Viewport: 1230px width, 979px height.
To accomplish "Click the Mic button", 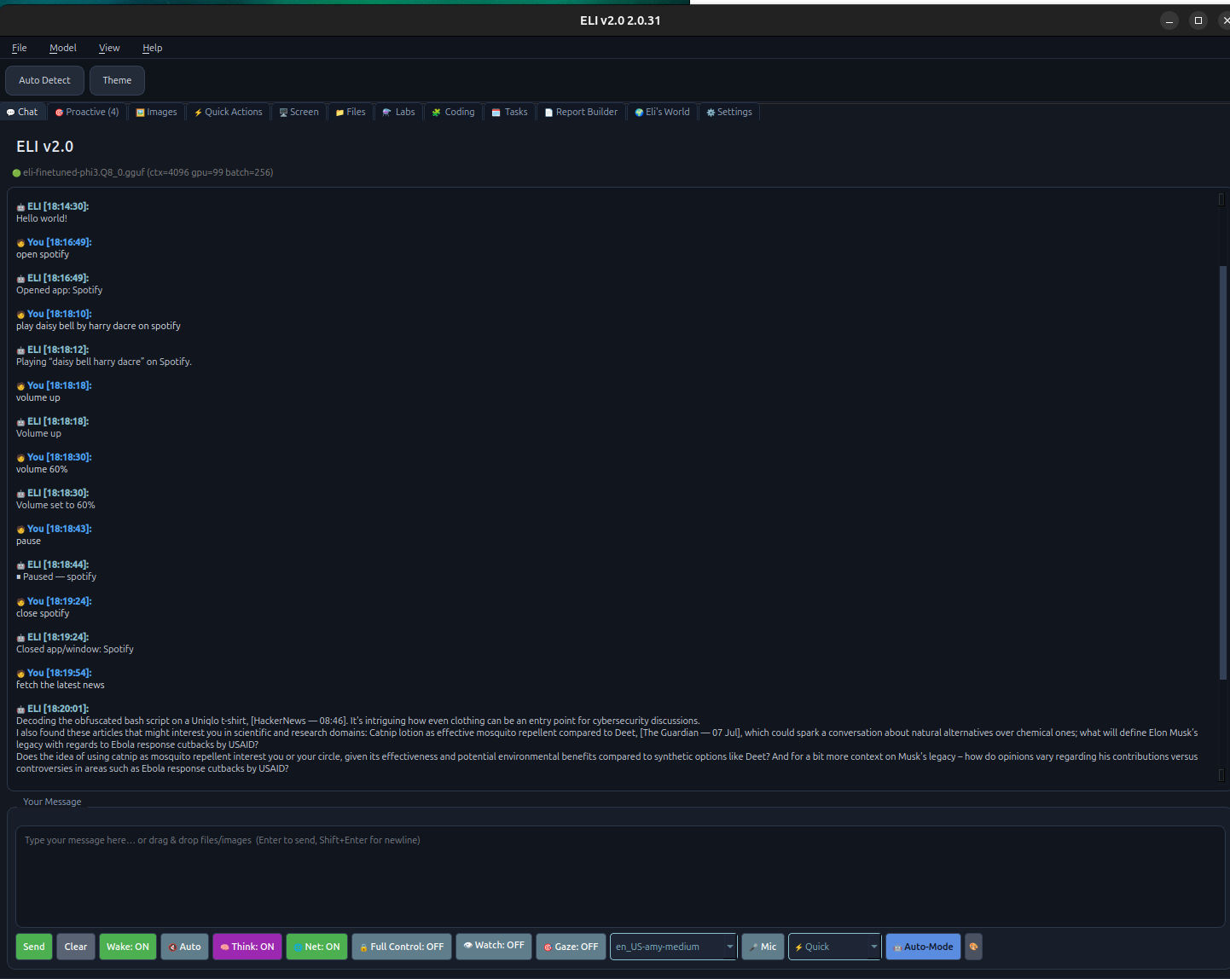I will [763, 947].
